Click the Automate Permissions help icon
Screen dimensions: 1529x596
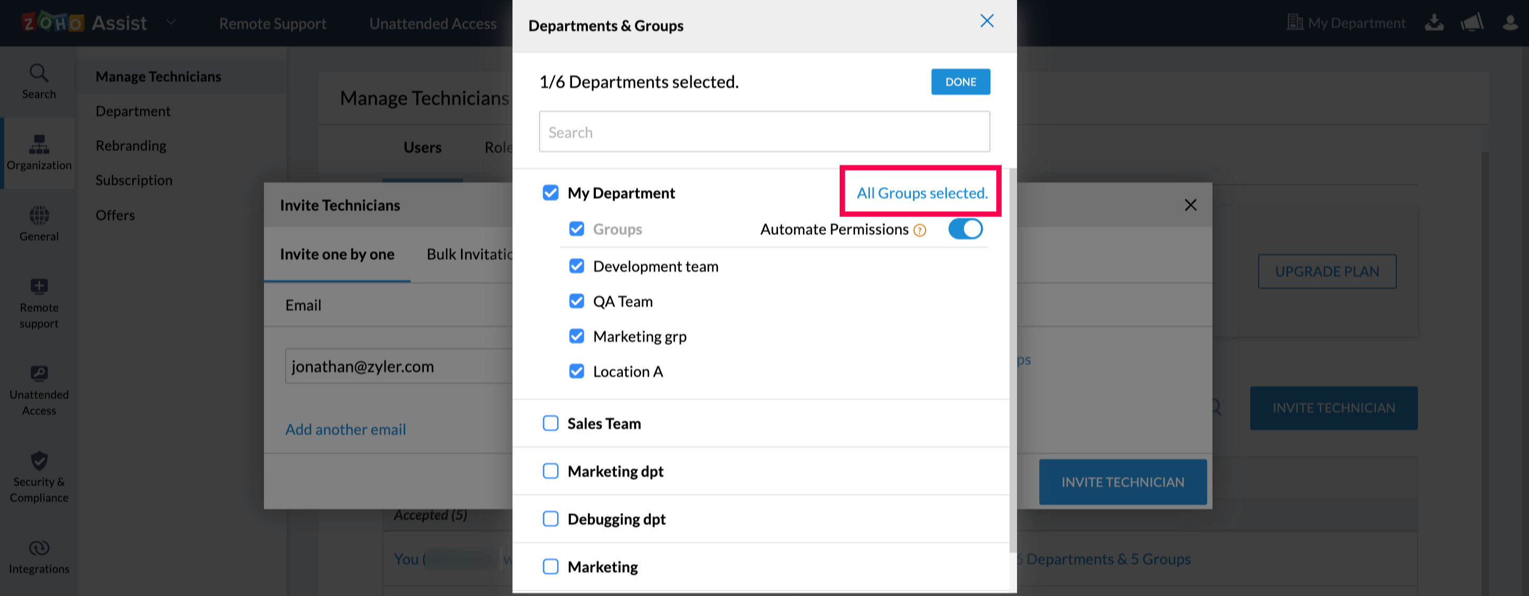pos(919,231)
